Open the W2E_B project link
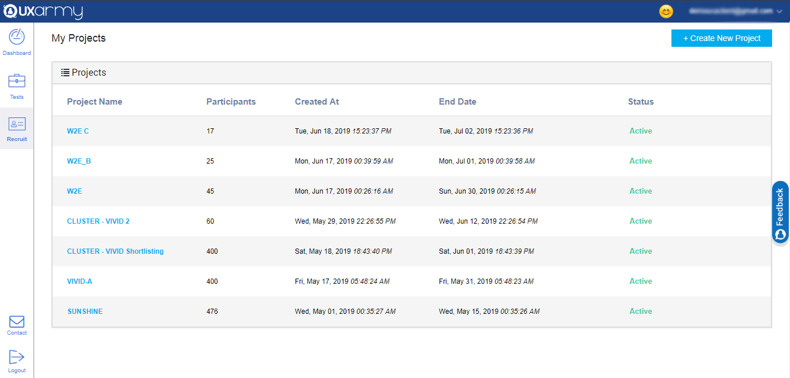Screen dimensions: 790x378 coord(79,161)
